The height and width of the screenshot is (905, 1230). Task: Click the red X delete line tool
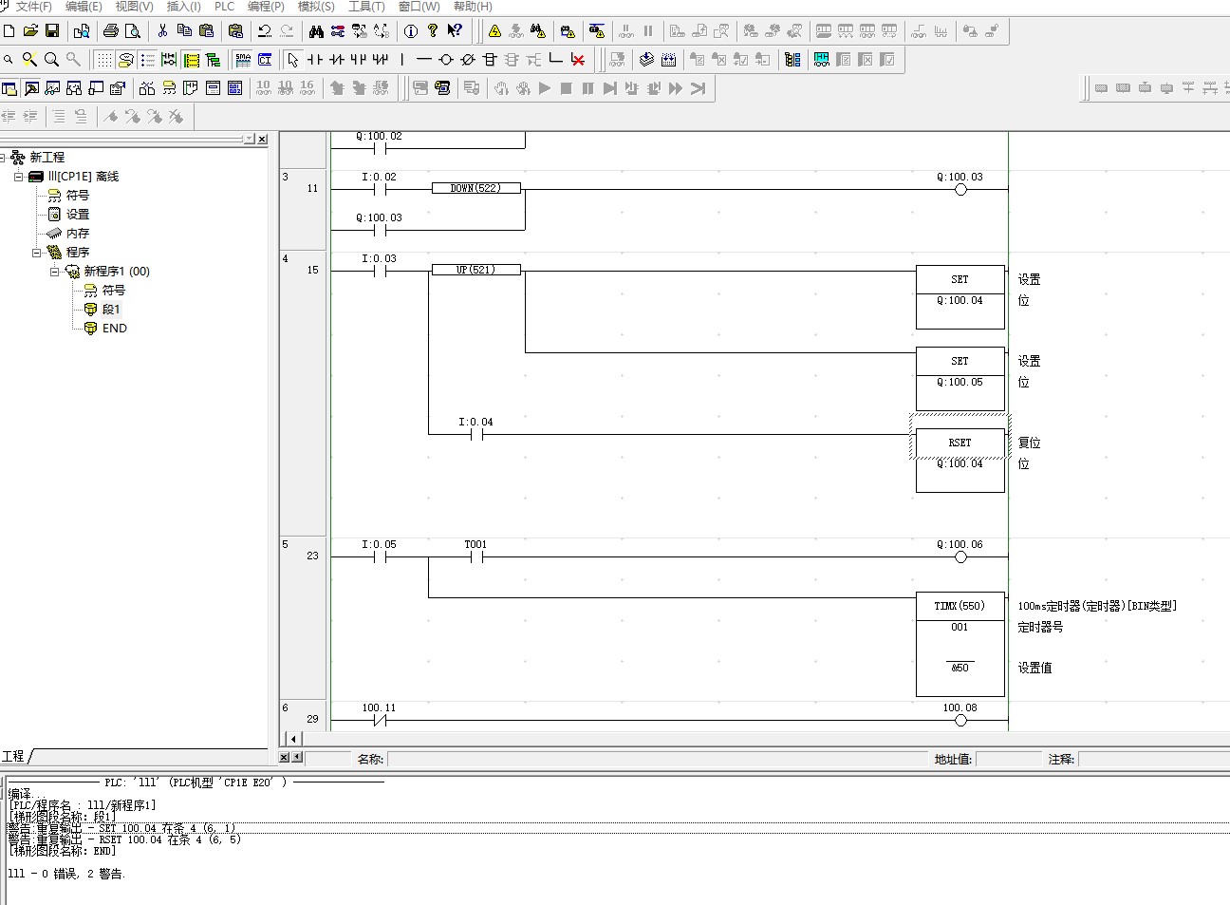[577, 60]
